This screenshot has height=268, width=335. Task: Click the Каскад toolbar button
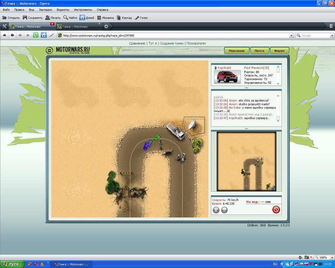(x=124, y=18)
